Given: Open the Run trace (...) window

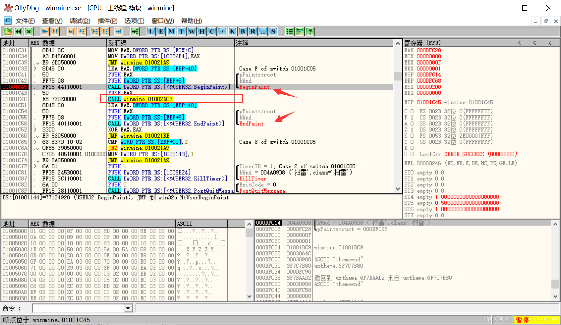Looking at the screenshot, I should click(263, 32).
